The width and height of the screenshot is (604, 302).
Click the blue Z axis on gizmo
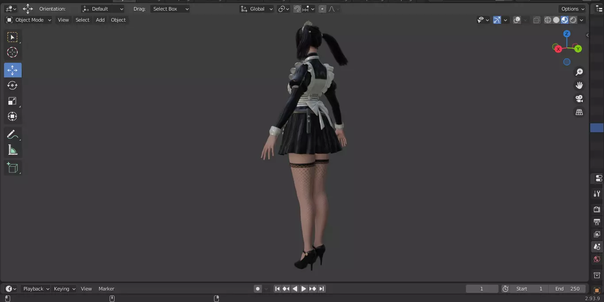[x=567, y=34]
